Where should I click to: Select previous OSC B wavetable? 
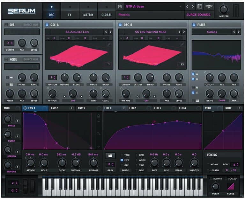point(179,32)
